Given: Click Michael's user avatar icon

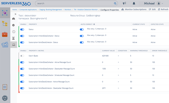Looking at the screenshot, I should coord(159,3).
